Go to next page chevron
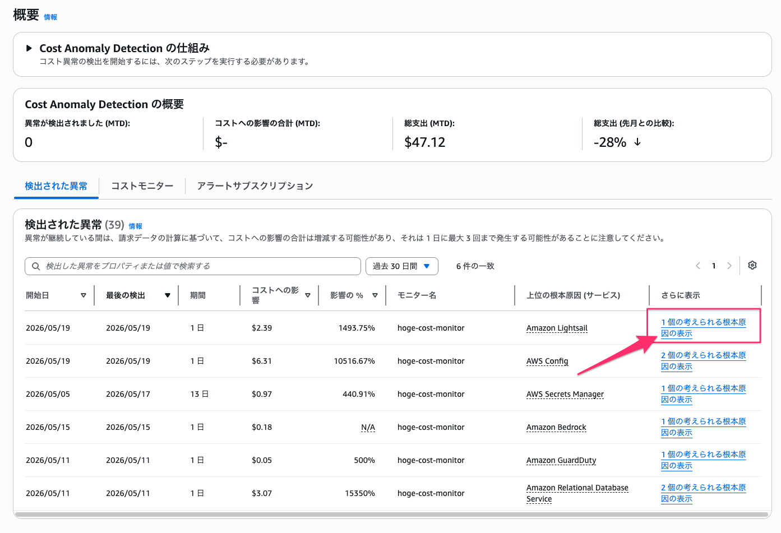This screenshot has height=533, width=781. pos(729,266)
